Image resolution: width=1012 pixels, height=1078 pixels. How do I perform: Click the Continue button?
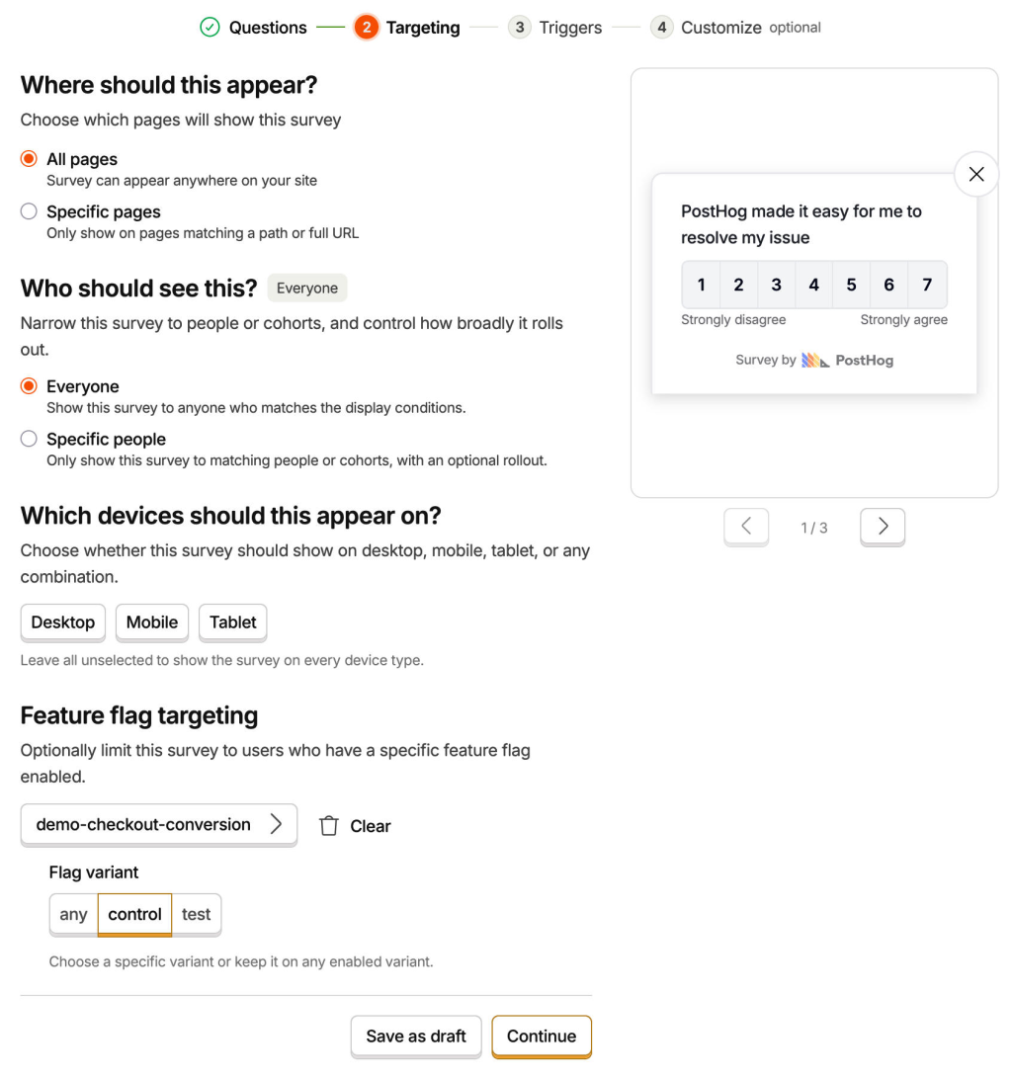tap(542, 1037)
